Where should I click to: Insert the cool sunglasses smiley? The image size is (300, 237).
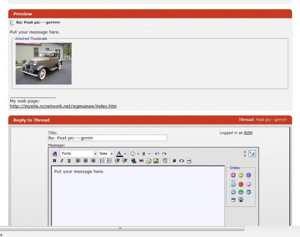233,200
